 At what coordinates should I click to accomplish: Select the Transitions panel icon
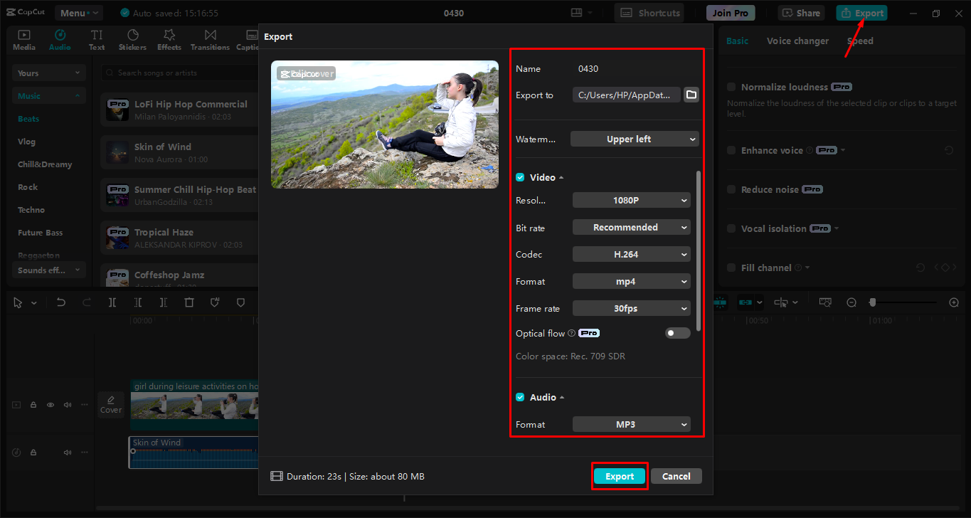click(x=210, y=38)
